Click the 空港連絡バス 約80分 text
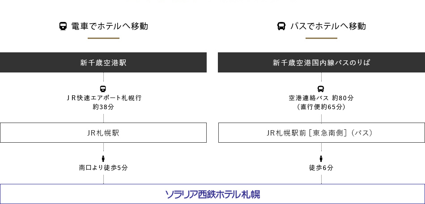Screen dimensions: 425x204 point(321,98)
